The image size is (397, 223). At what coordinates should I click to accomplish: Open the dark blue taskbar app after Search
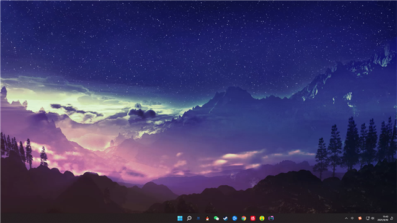(x=198, y=218)
